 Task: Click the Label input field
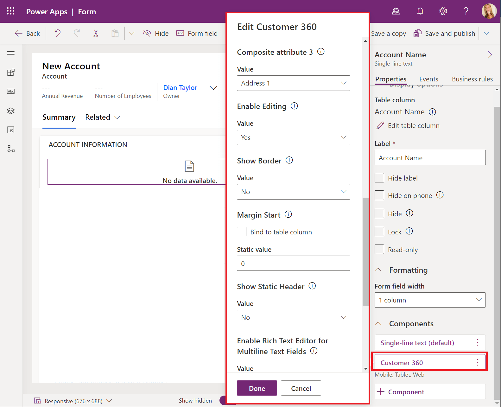pyautogui.click(x=430, y=157)
